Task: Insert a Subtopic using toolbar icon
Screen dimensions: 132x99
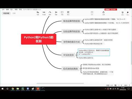Action: [44, 12]
